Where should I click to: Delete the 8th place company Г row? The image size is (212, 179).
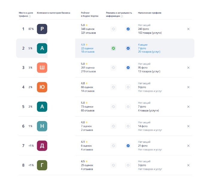point(188,165)
